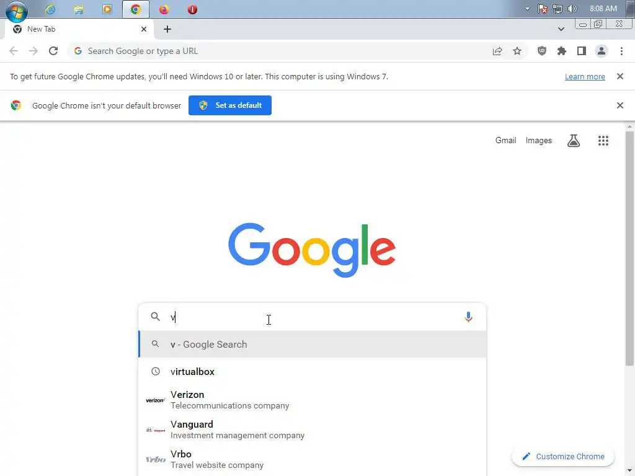Viewport: 635px width, 476px height.
Task: Open the red Opera taskbar icon
Action: pyautogui.click(x=192, y=9)
